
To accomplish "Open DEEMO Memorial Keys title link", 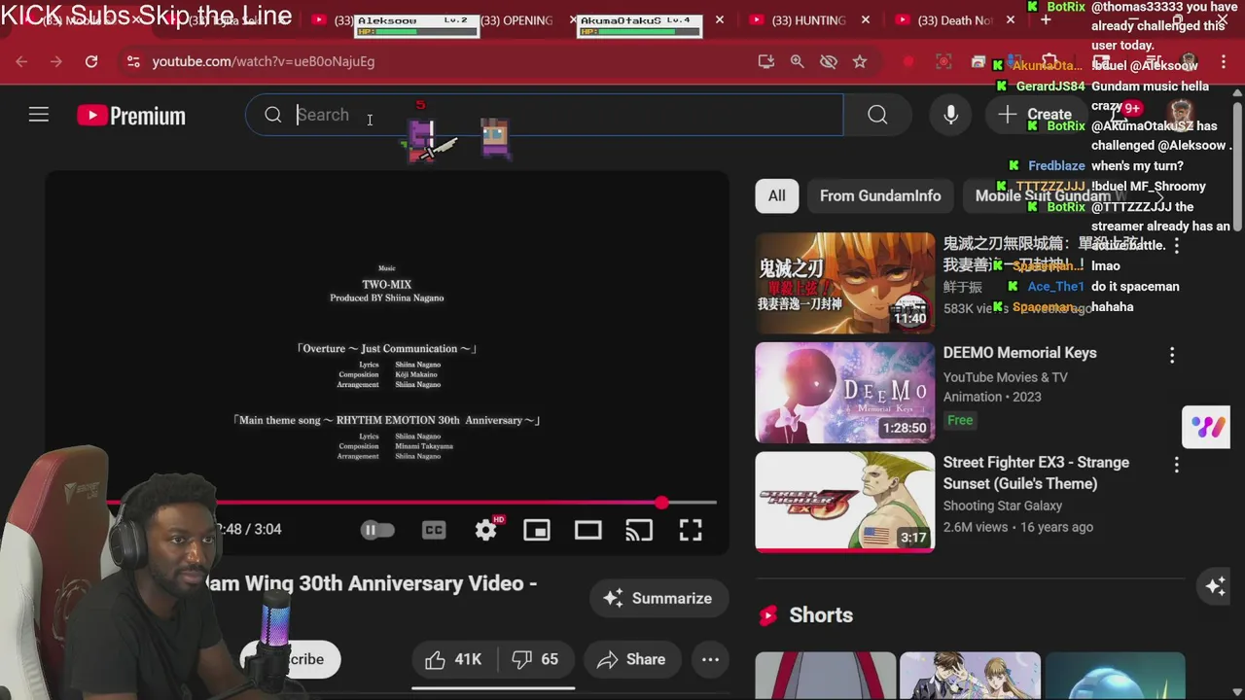I will [x=1019, y=353].
